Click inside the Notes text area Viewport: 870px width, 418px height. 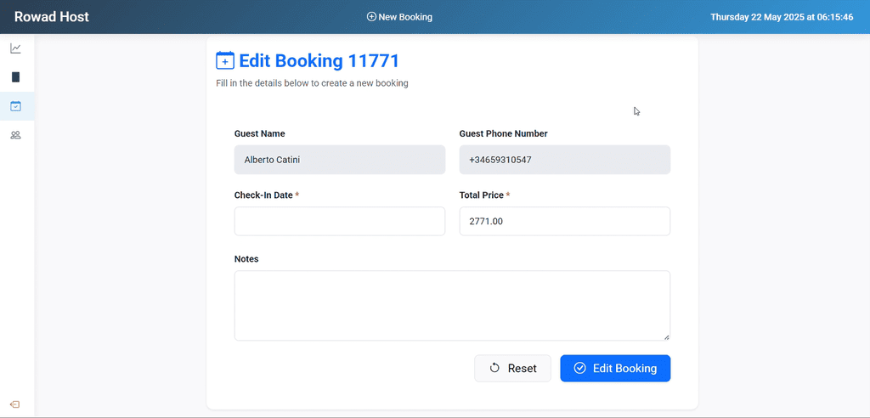pos(452,305)
